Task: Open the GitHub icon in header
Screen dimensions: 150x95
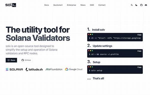Action: tap(141, 5)
